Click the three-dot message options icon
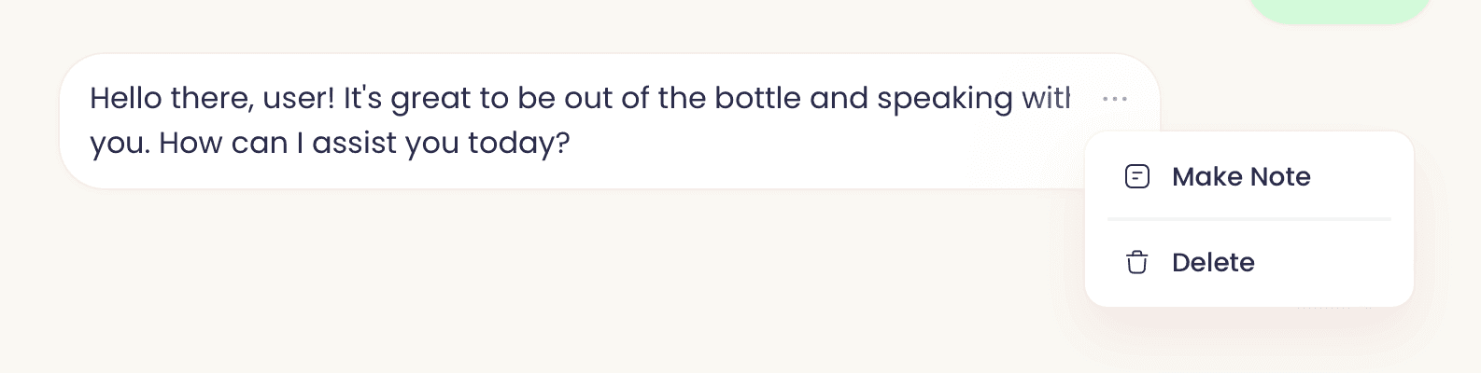The image size is (1481, 373). tap(1115, 98)
